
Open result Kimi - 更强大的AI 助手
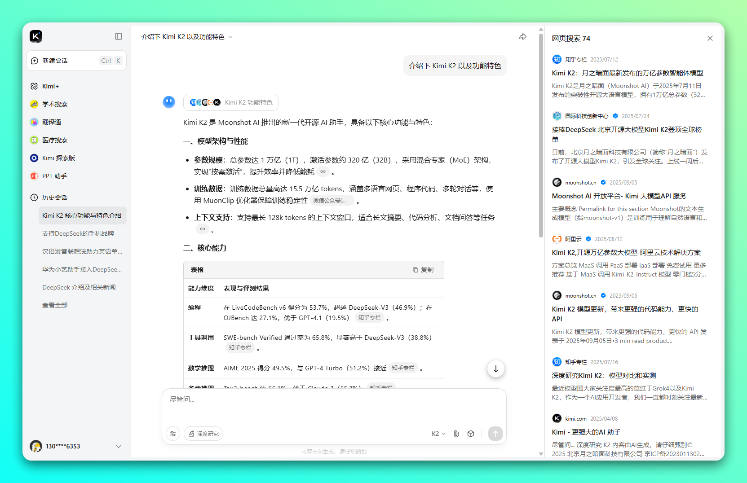pyautogui.click(x=586, y=432)
